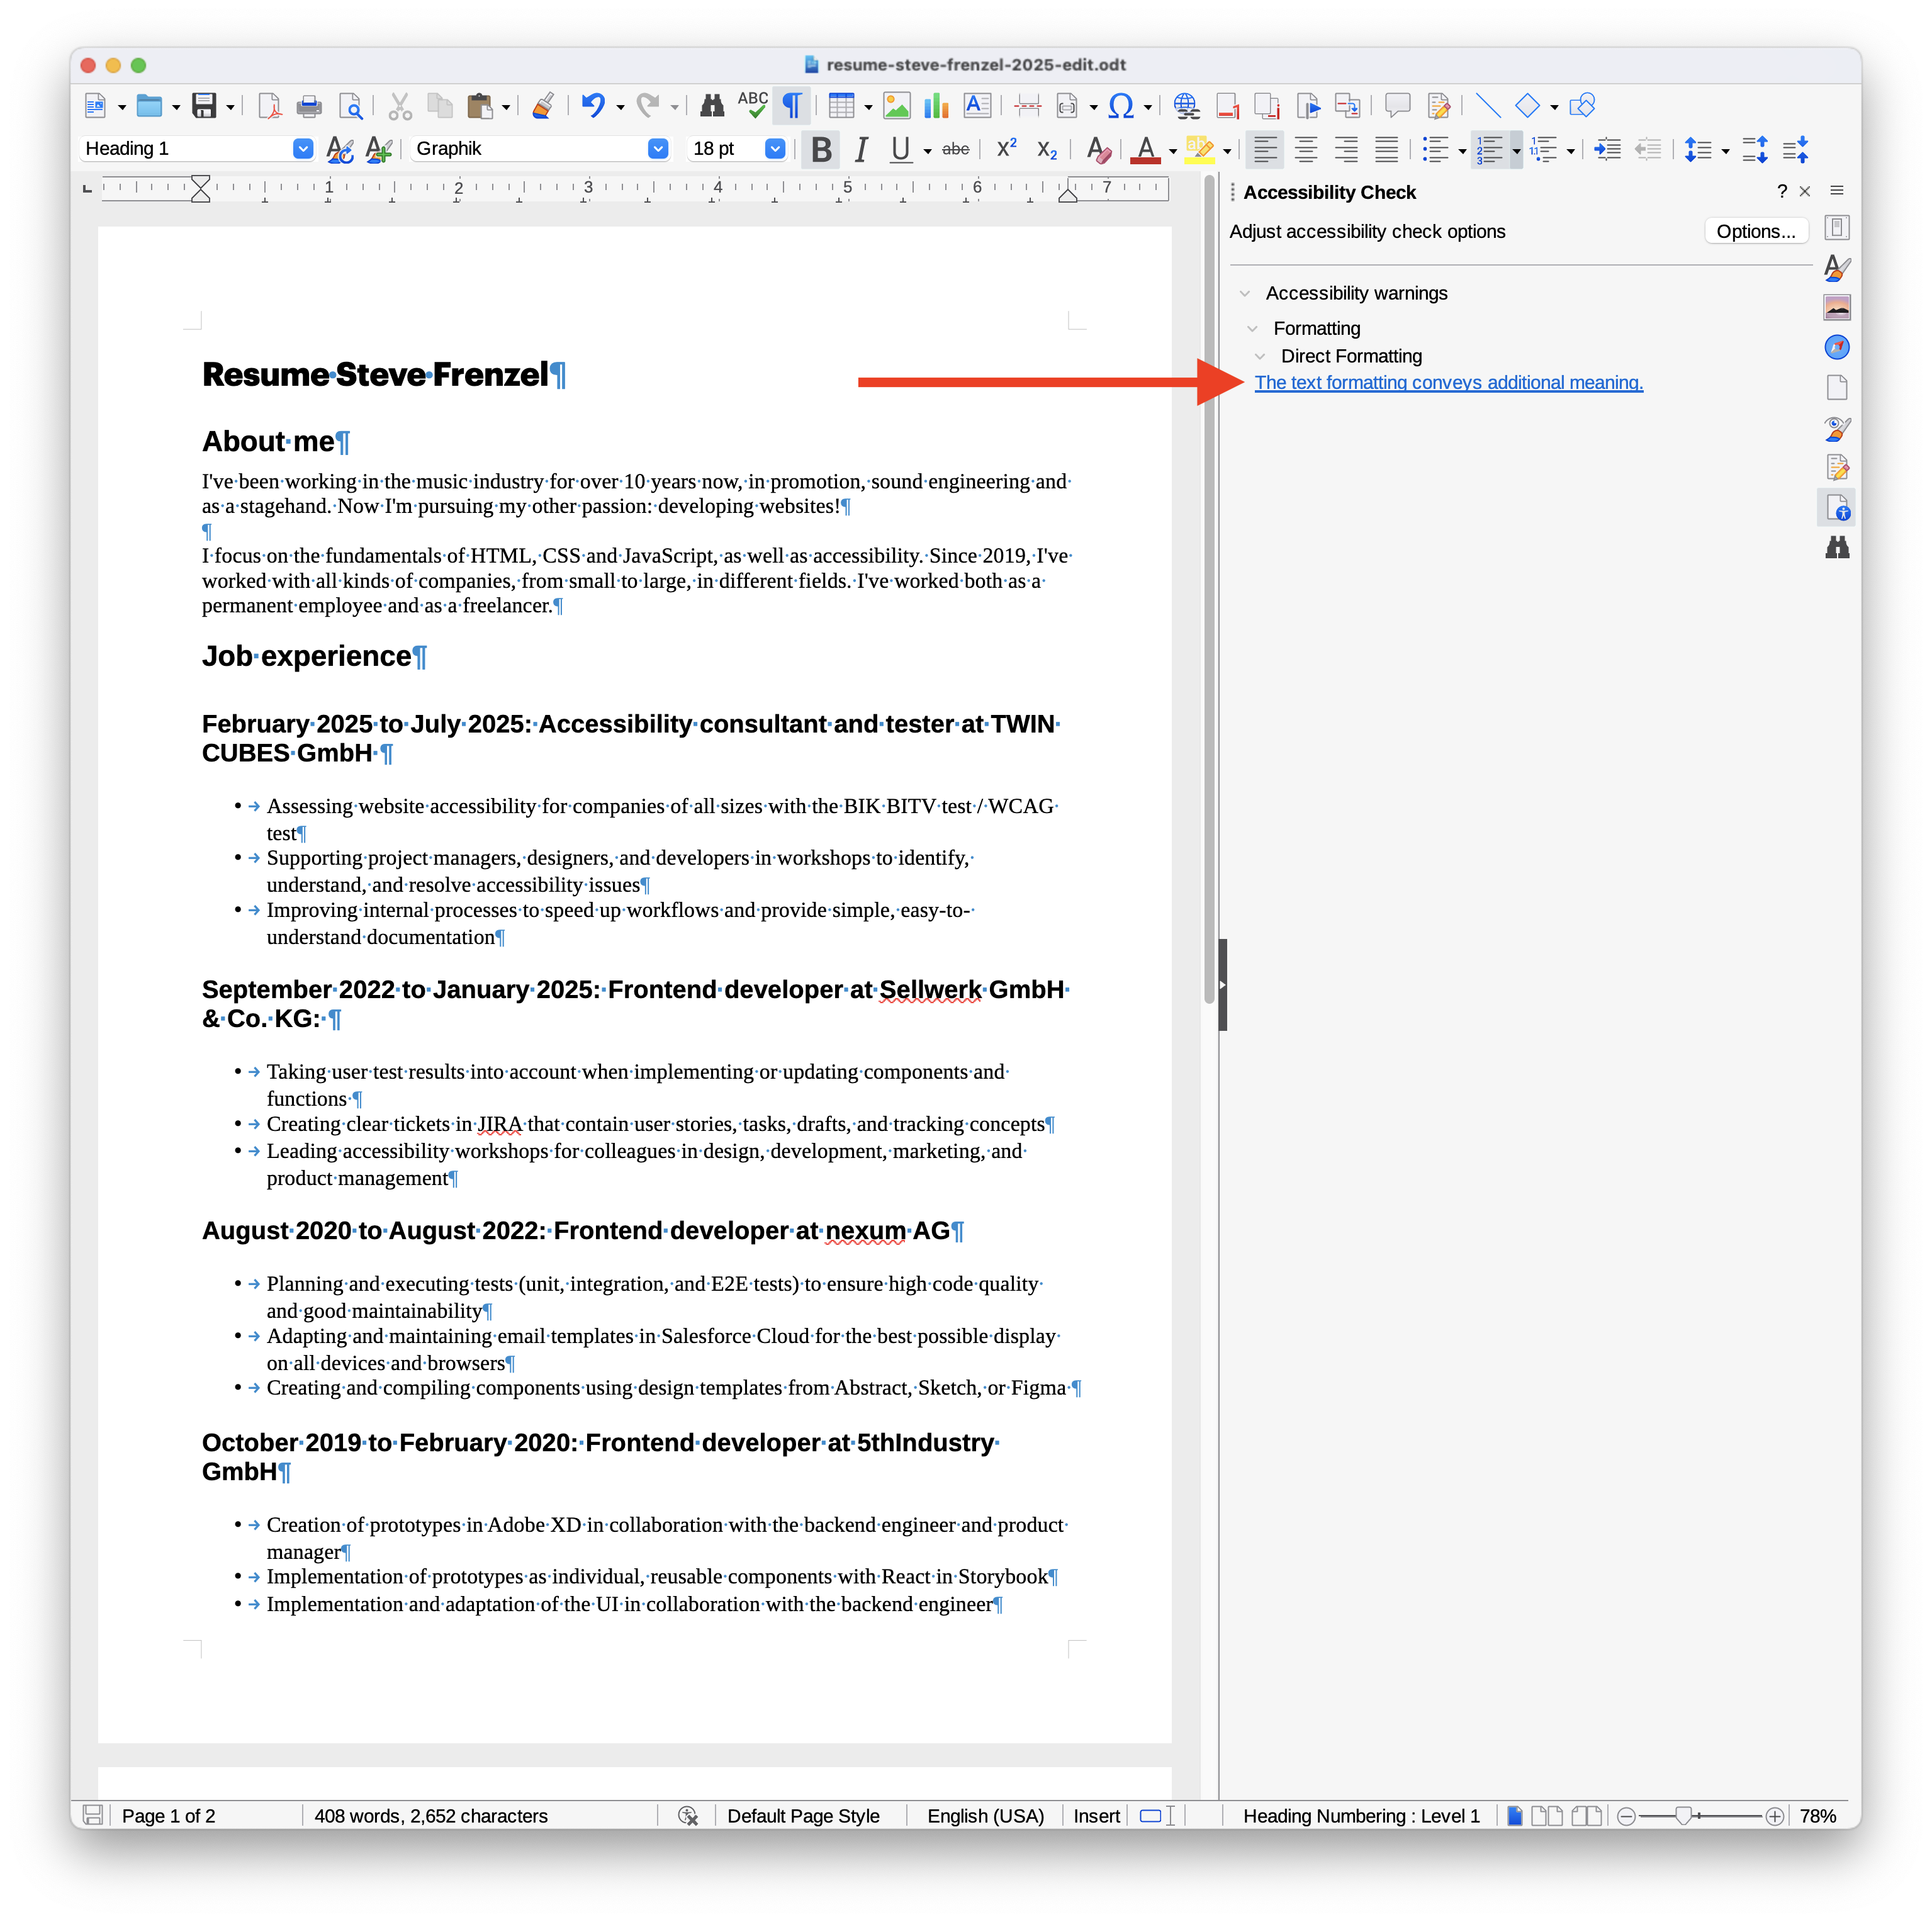Click the Find & Replace binoculars icon
Screen dimensions: 1932x1922
(712, 106)
